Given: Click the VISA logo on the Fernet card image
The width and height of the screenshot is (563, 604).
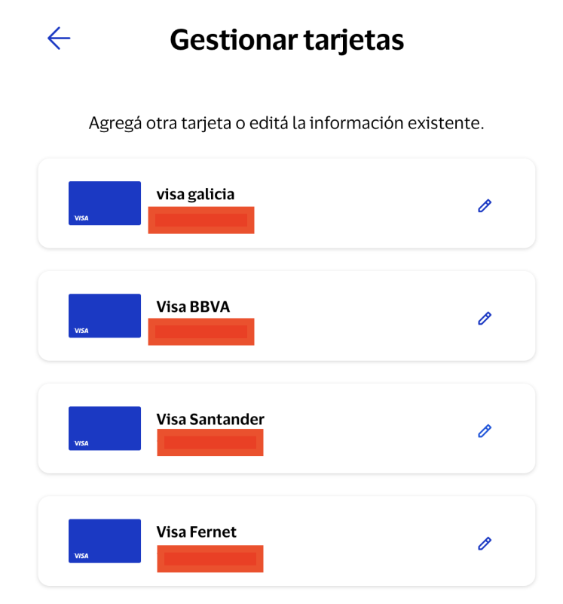Looking at the screenshot, I should (81, 556).
